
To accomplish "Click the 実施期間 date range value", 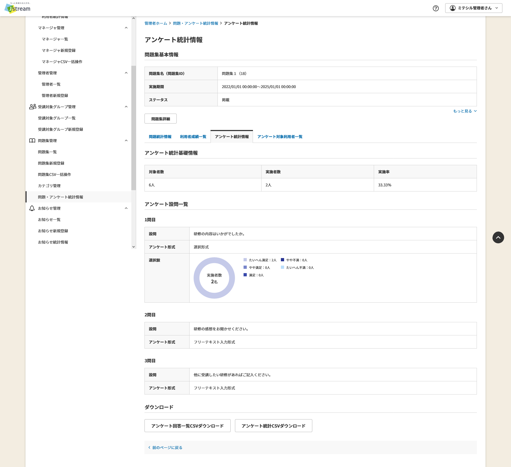I will click(259, 87).
